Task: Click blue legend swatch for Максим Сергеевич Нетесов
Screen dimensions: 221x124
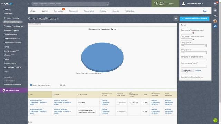Action: coord(31,85)
